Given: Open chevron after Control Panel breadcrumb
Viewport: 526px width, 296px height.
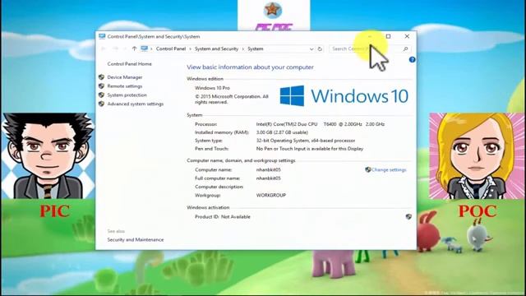Looking at the screenshot, I should (190, 49).
